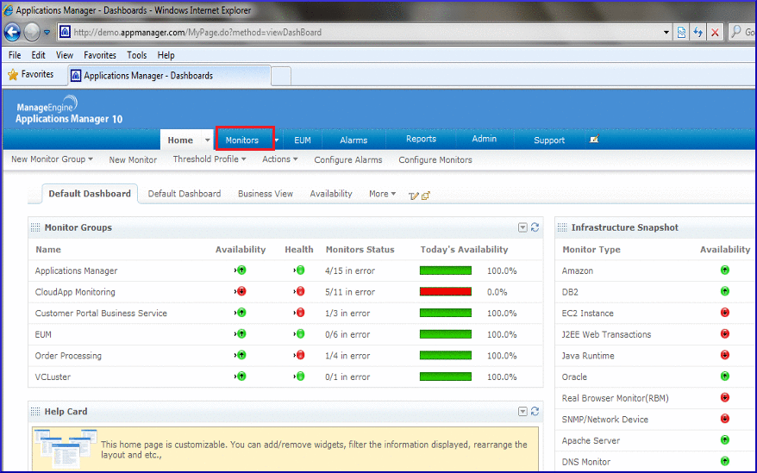Switch to the Reports tab
The image size is (757, 473).
click(421, 139)
